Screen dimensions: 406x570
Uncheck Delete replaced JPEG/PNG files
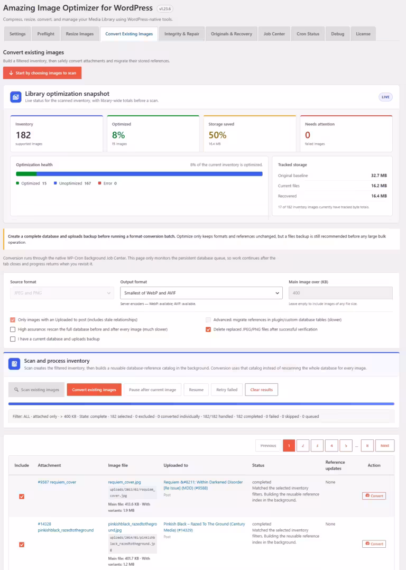(x=208, y=329)
